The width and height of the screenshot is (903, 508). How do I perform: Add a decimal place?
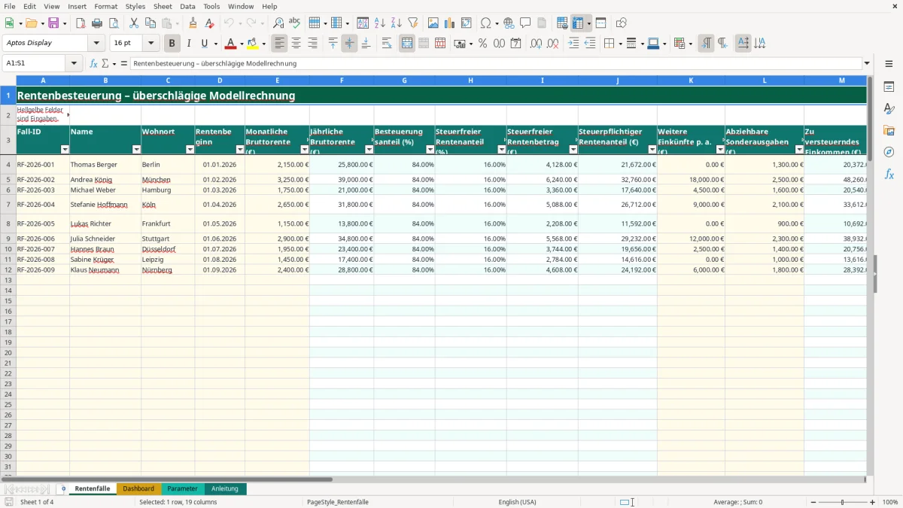(537, 44)
